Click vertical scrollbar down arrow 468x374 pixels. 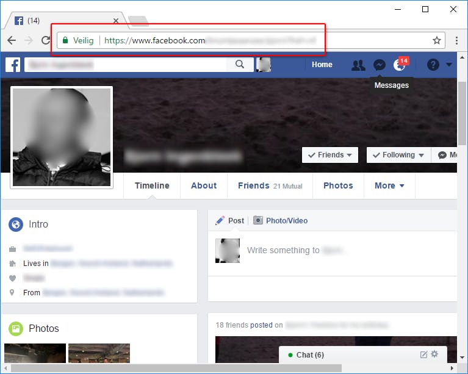(462, 357)
